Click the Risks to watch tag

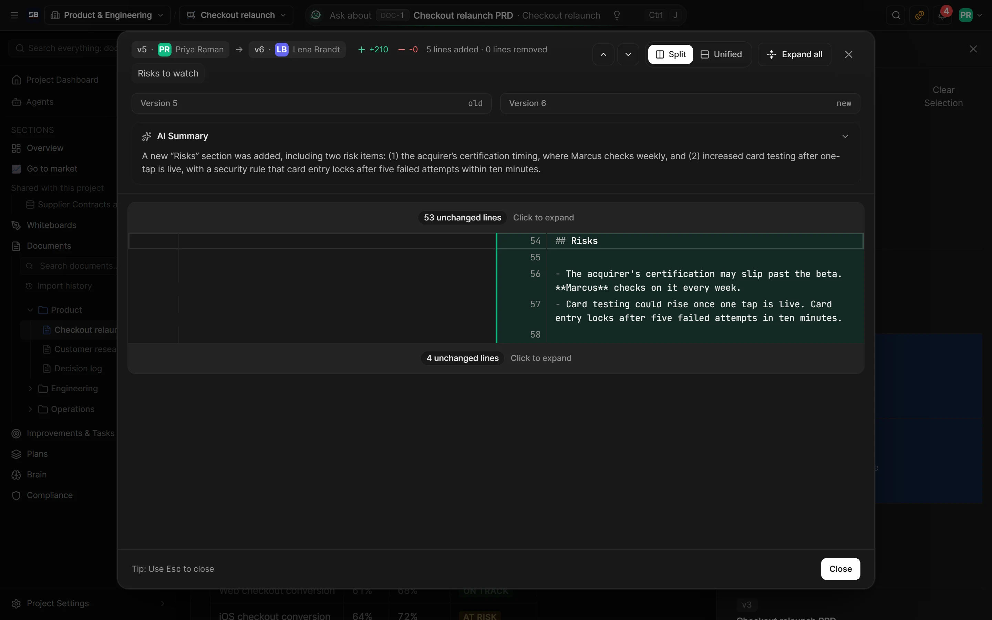[168, 73]
